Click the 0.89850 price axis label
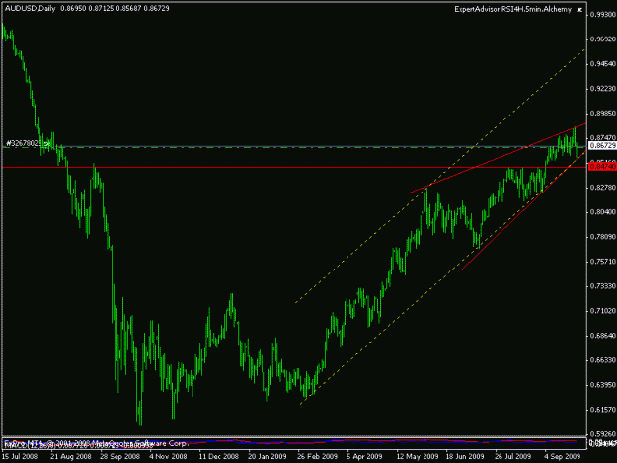The height and width of the screenshot is (463, 617). click(603, 114)
